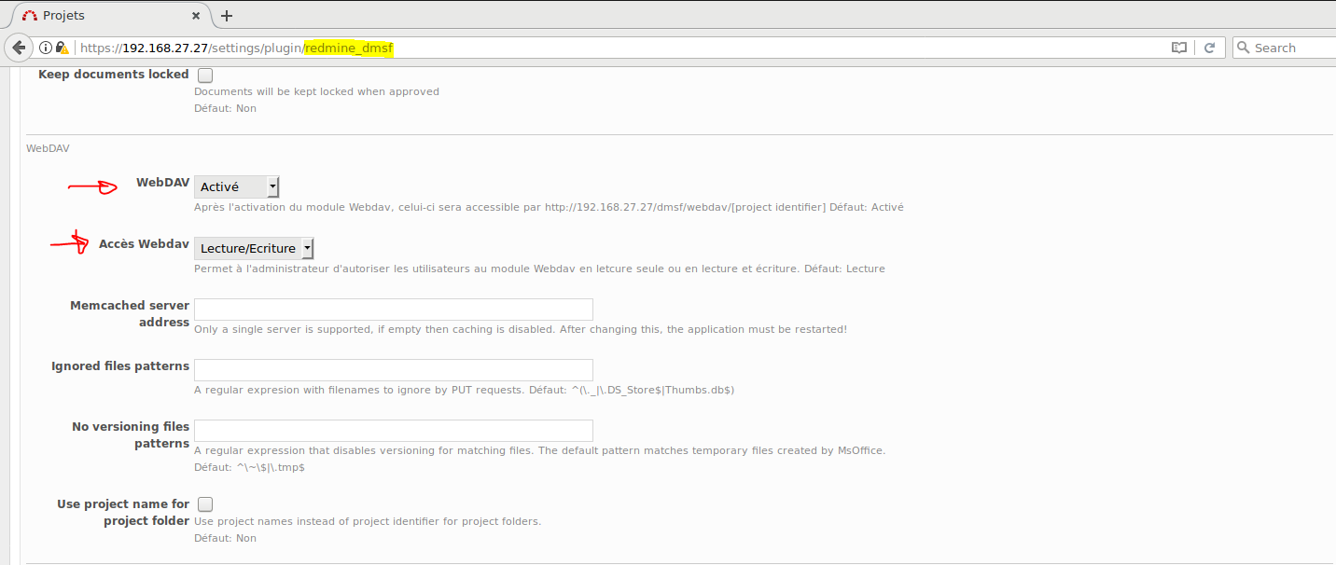Click into the browser Search field

click(x=1292, y=48)
